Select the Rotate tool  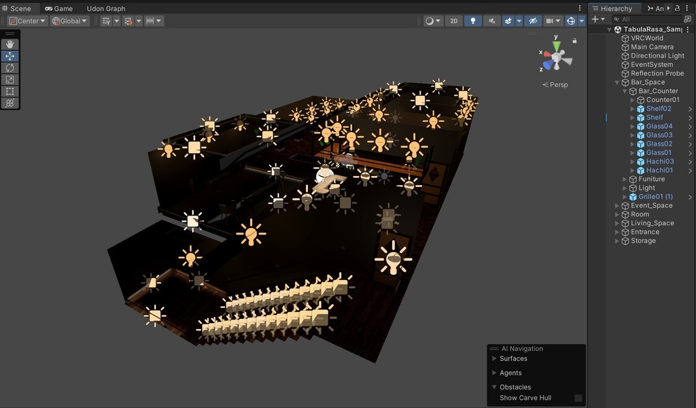coord(10,67)
